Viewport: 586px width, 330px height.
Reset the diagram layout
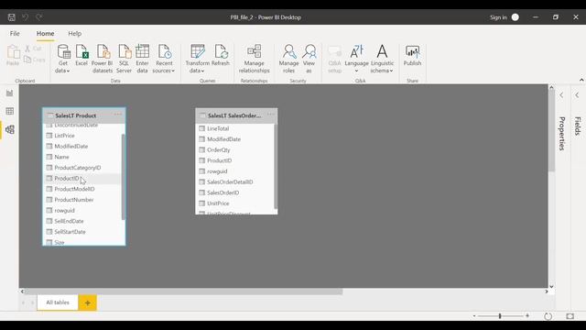(548, 316)
